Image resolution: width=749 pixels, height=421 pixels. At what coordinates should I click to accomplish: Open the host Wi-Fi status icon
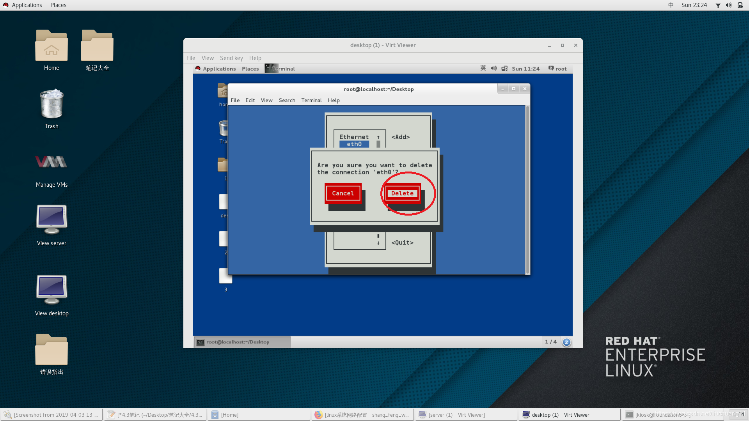[x=718, y=5]
